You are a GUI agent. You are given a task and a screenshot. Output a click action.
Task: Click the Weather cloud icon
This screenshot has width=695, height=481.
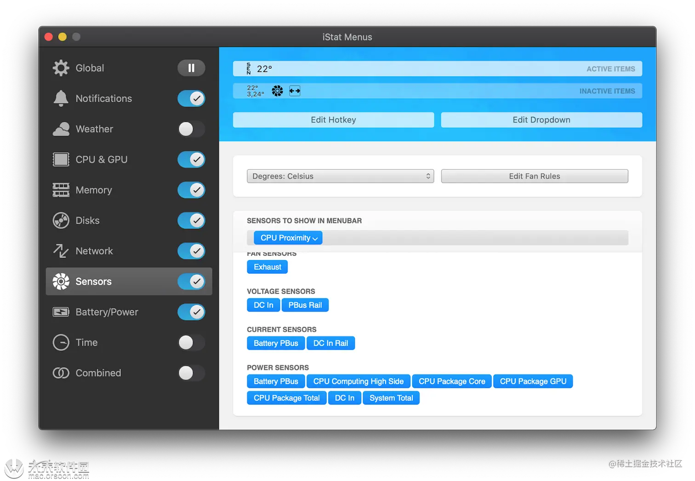point(61,129)
